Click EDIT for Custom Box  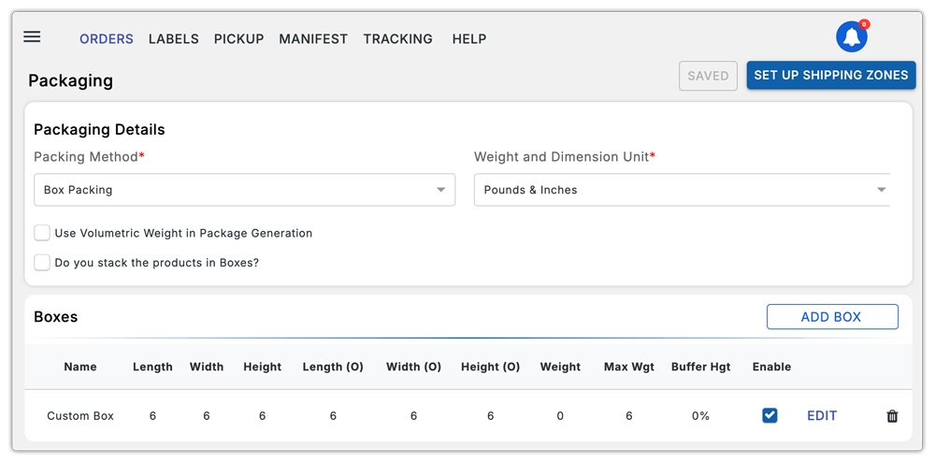(x=822, y=415)
